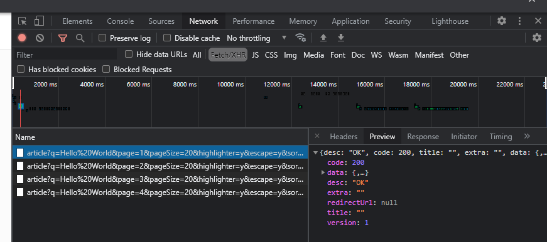Check the Blocked Requests checkbox

pos(106,69)
